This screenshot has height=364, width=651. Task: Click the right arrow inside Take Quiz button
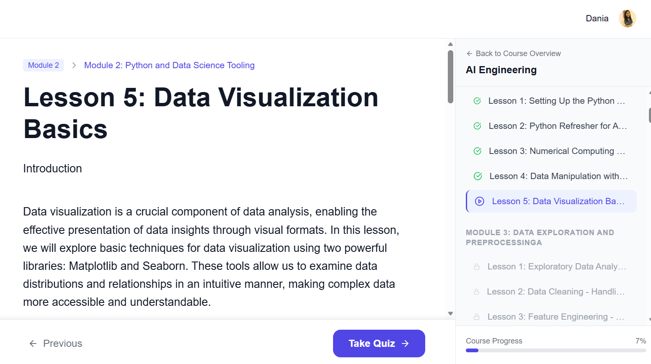pos(405,343)
